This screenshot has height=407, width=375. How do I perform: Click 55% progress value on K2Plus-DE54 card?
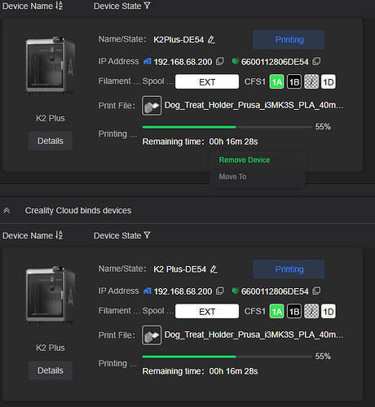click(x=323, y=127)
